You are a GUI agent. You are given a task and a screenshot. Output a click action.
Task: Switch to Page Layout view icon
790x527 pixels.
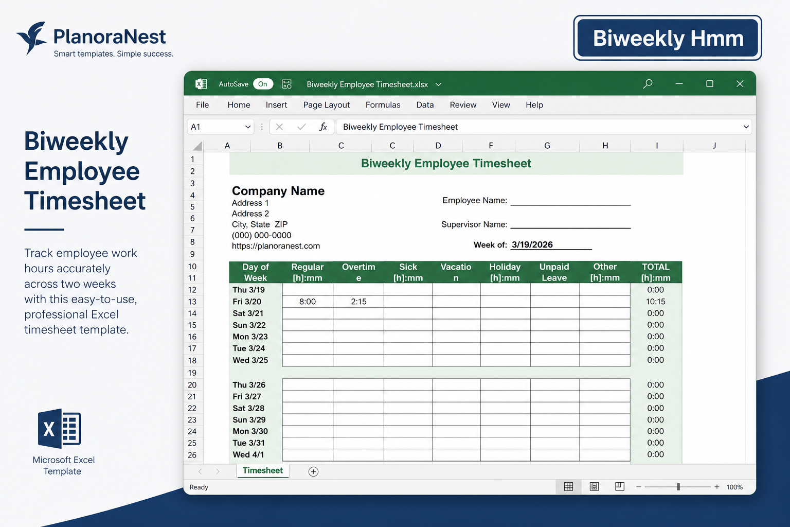594,487
